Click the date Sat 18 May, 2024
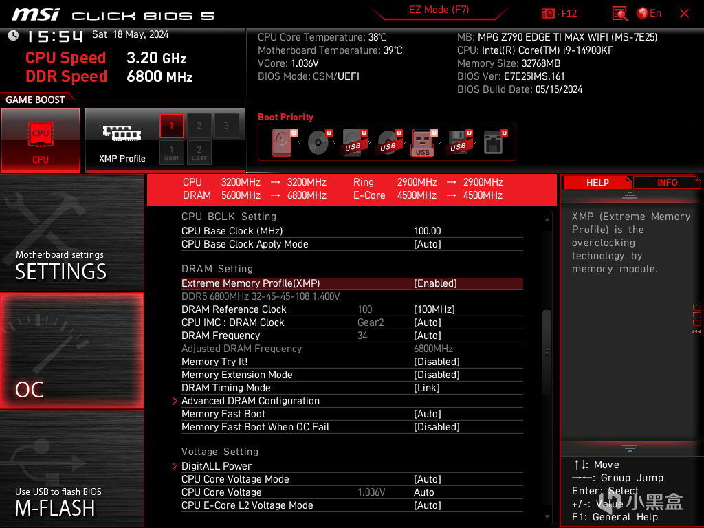Screen dimensions: 704x528 point(130,34)
